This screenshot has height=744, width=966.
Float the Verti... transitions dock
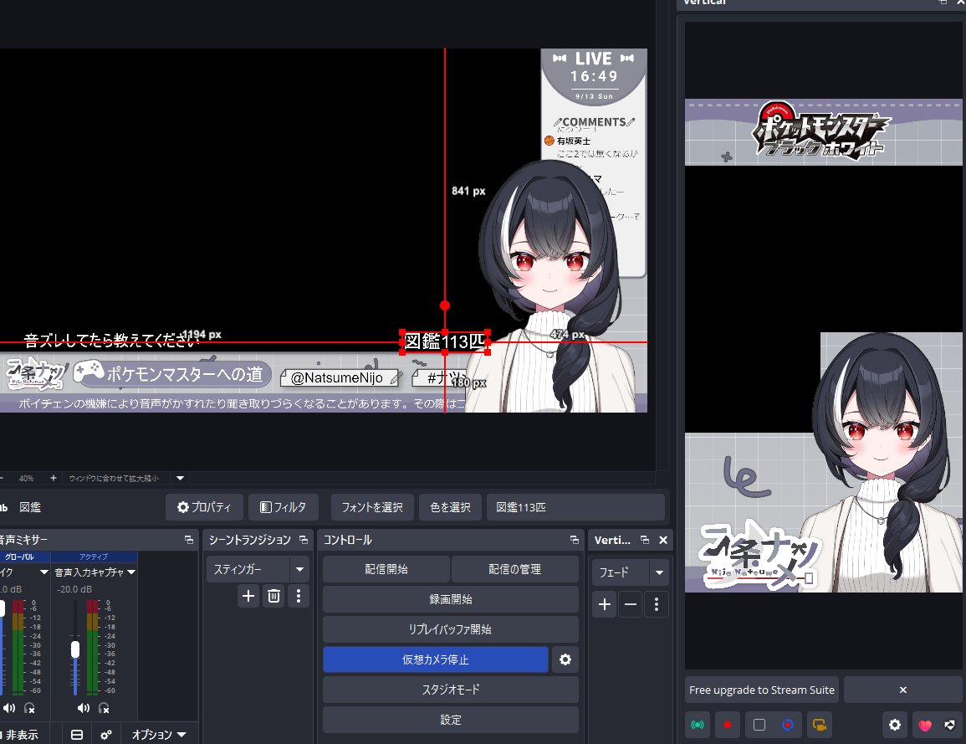coord(644,540)
